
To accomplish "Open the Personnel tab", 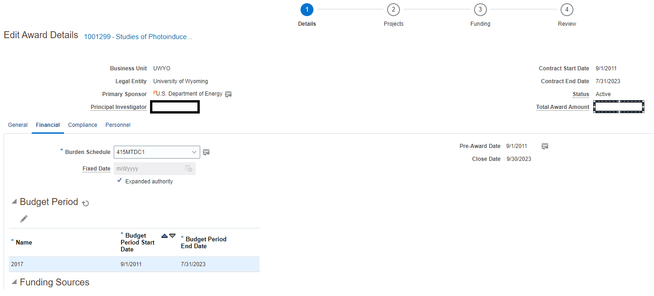I will coord(118,125).
